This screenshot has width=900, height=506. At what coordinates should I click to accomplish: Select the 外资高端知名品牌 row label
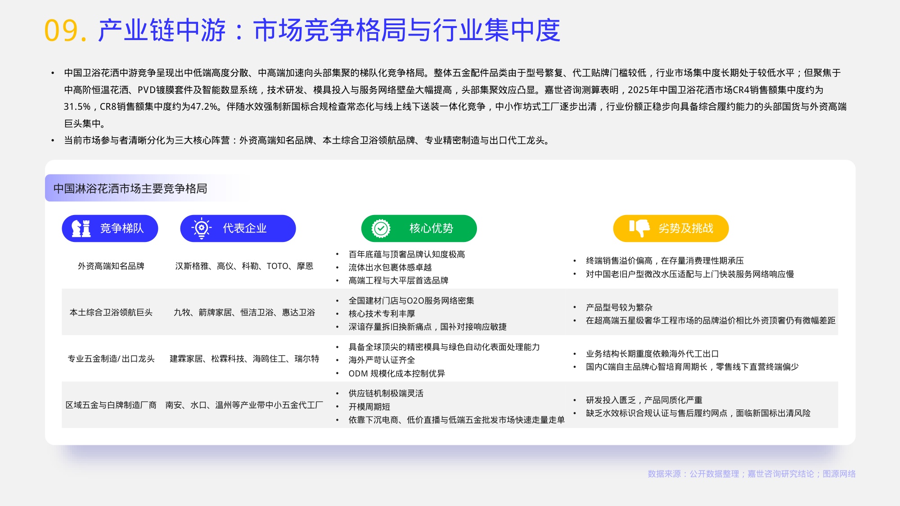tap(111, 266)
